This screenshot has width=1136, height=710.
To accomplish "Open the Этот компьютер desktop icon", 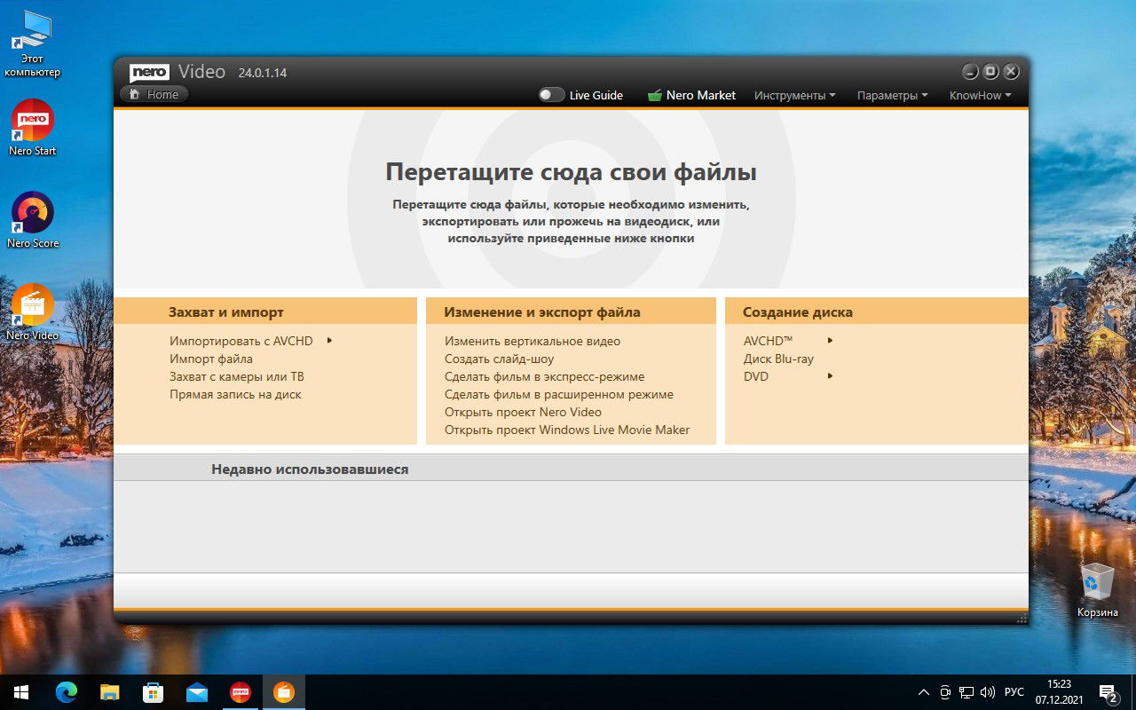I will [x=33, y=44].
